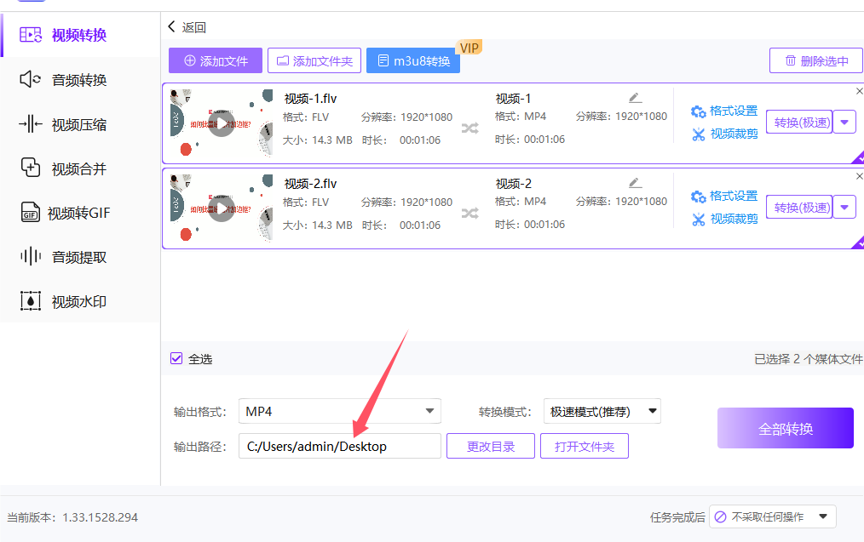Expand conversion dropdown arrow for 视频-2
Viewport: 864px width, 542px height.
coord(844,208)
